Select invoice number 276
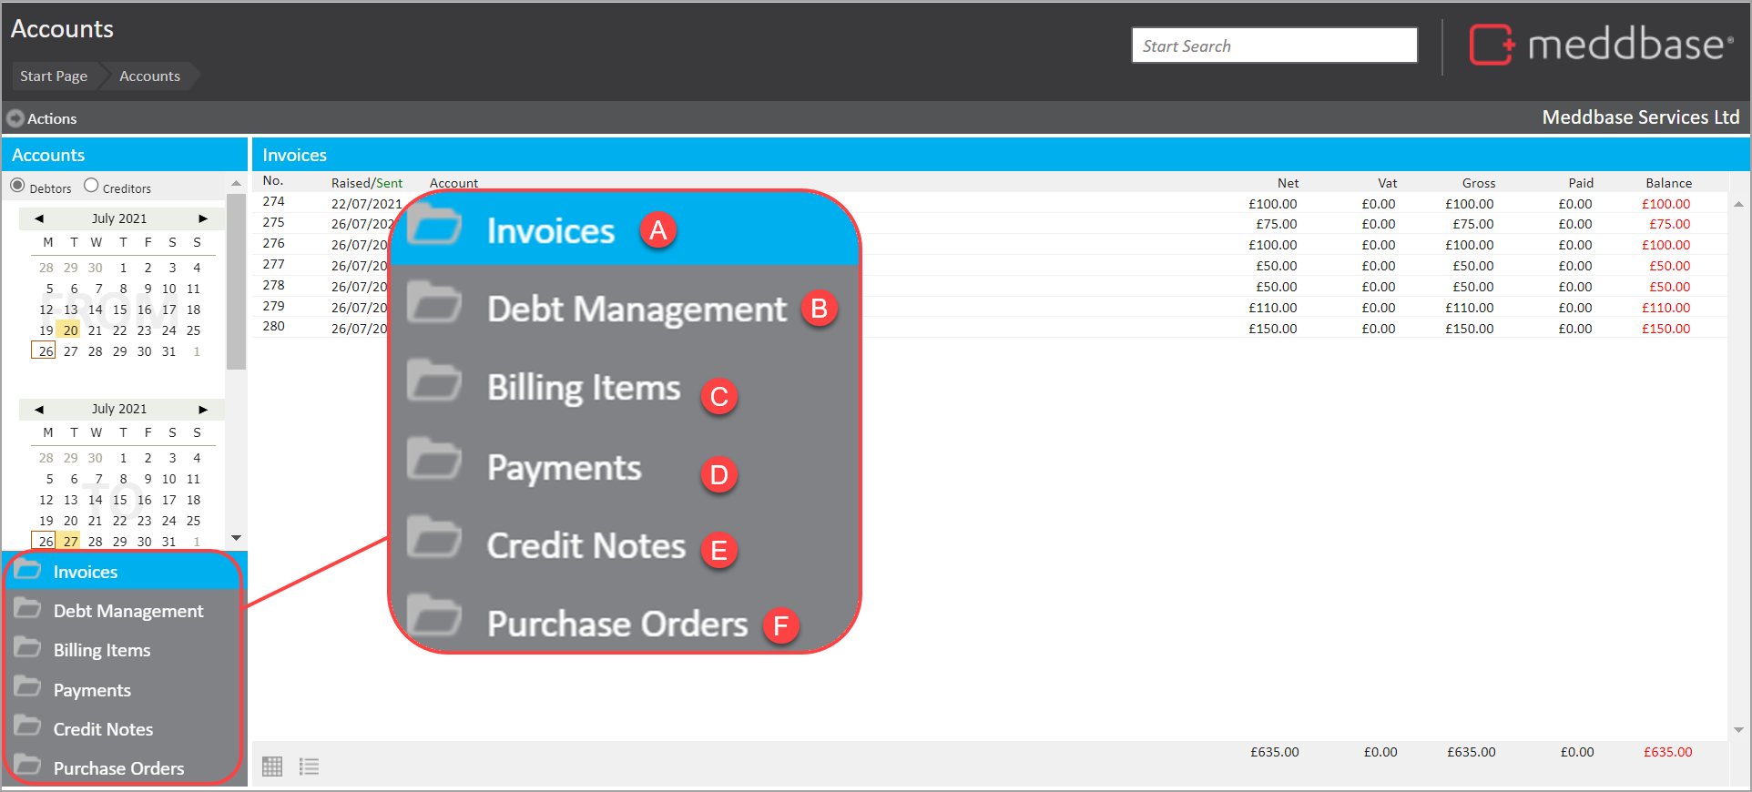The height and width of the screenshot is (792, 1752). coord(274,243)
